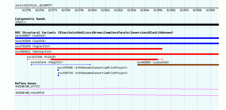Open variant nsv1048827 (Coe2014) label
The width and height of the screenshot is (226, 110).
pos(30,36)
